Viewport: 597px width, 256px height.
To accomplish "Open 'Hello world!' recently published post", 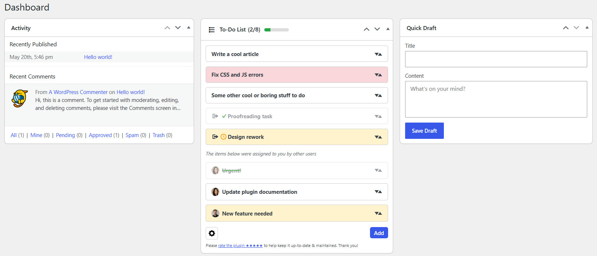I will (98, 57).
